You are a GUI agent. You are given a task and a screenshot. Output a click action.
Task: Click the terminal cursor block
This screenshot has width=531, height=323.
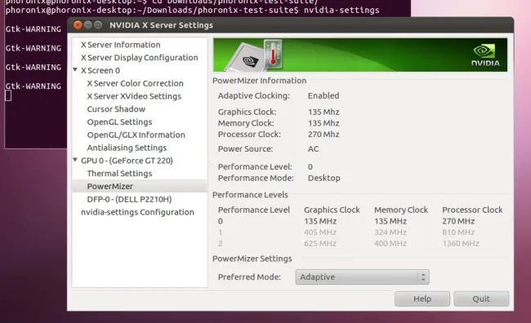8,95
